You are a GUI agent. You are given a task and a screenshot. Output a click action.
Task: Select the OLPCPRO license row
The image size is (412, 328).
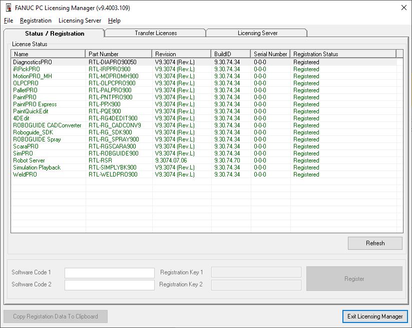point(204,83)
